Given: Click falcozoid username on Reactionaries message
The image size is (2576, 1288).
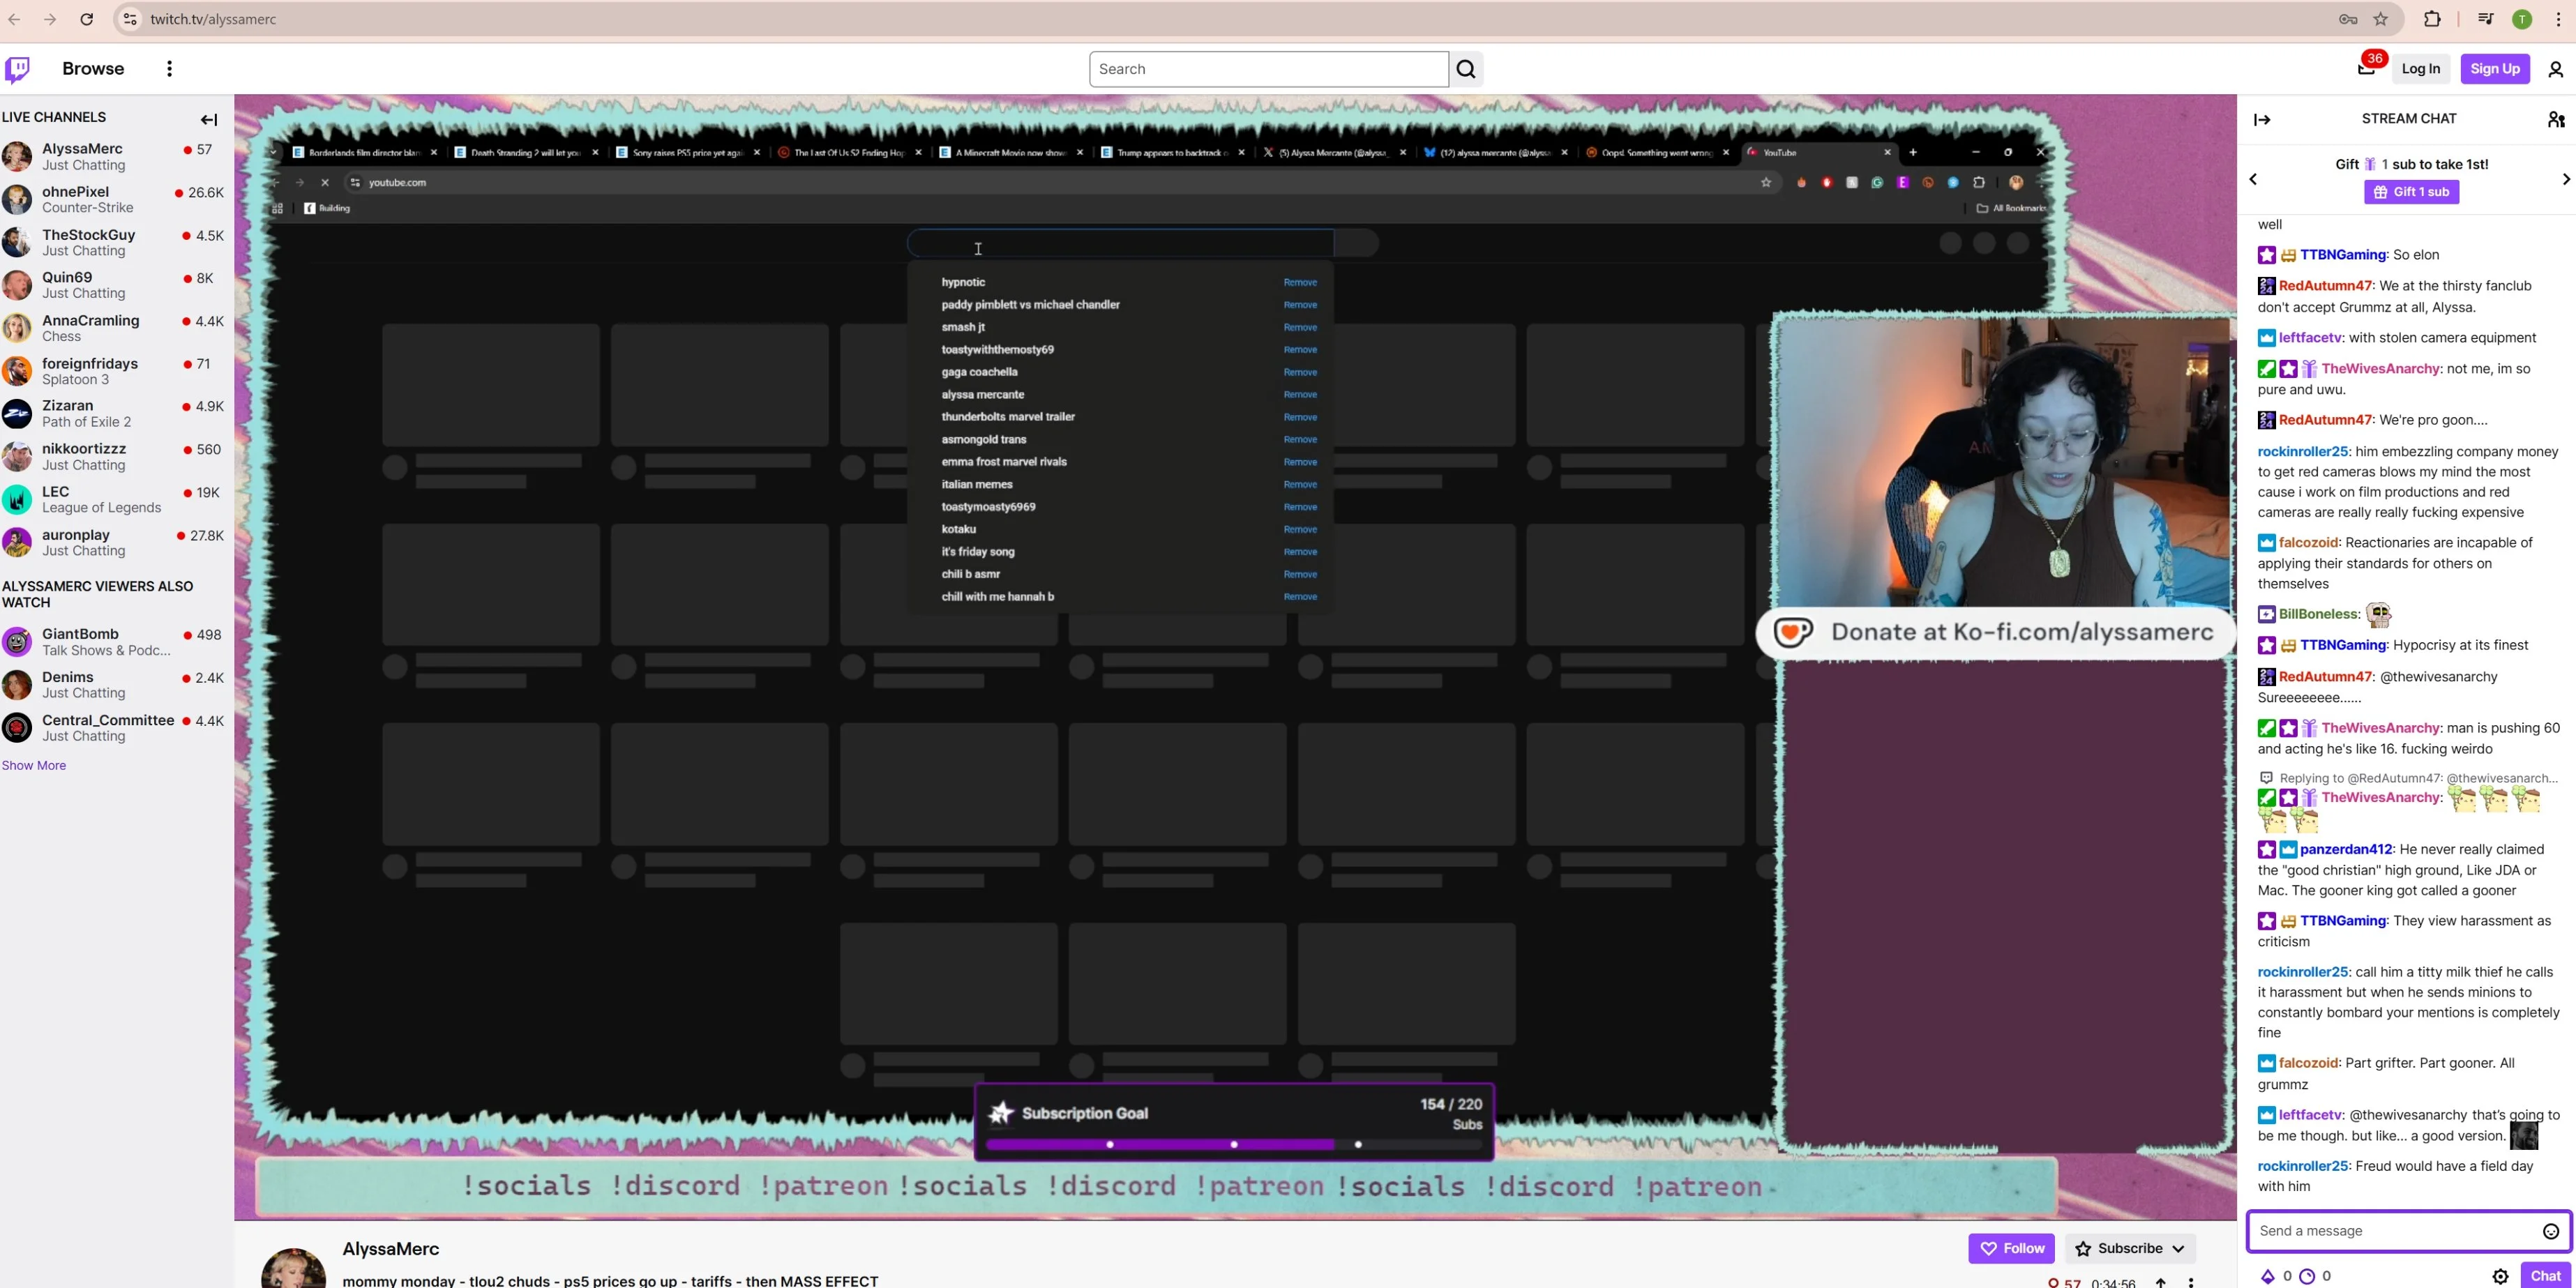Looking at the screenshot, I should click(2308, 543).
